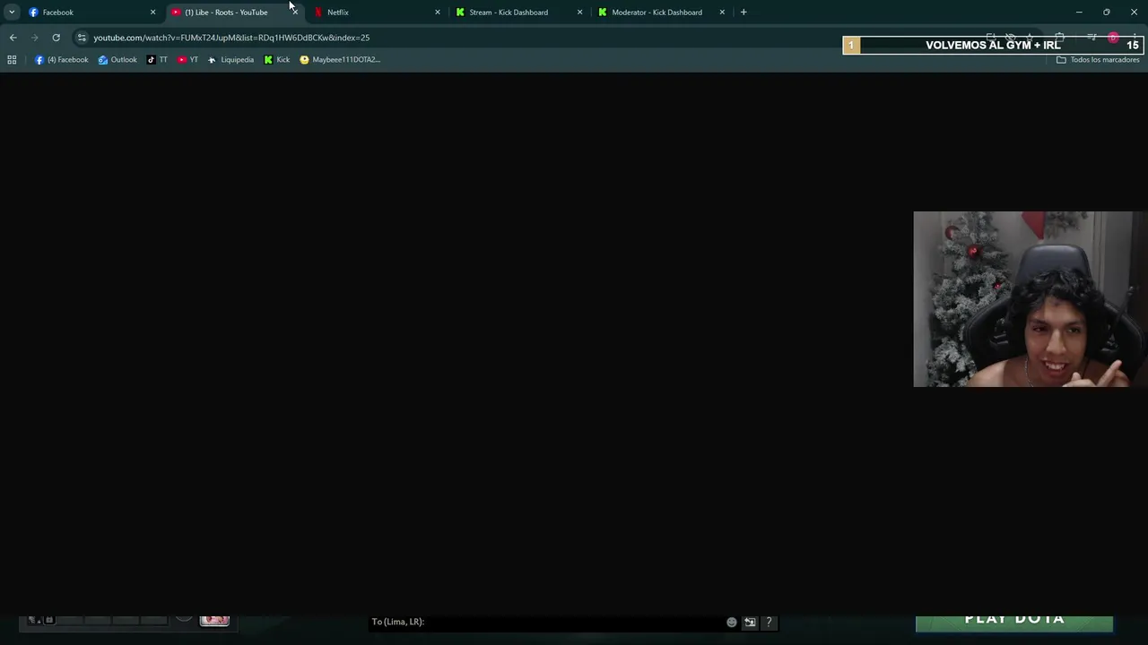The height and width of the screenshot is (645, 1148).
Task: Minimize the browser window
Action: click(1079, 13)
